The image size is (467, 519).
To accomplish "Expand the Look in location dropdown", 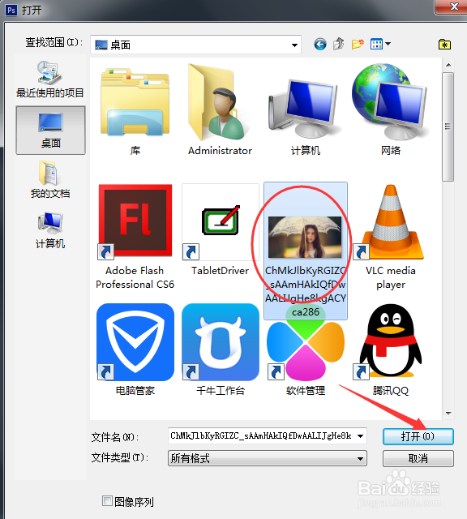I will (294, 45).
